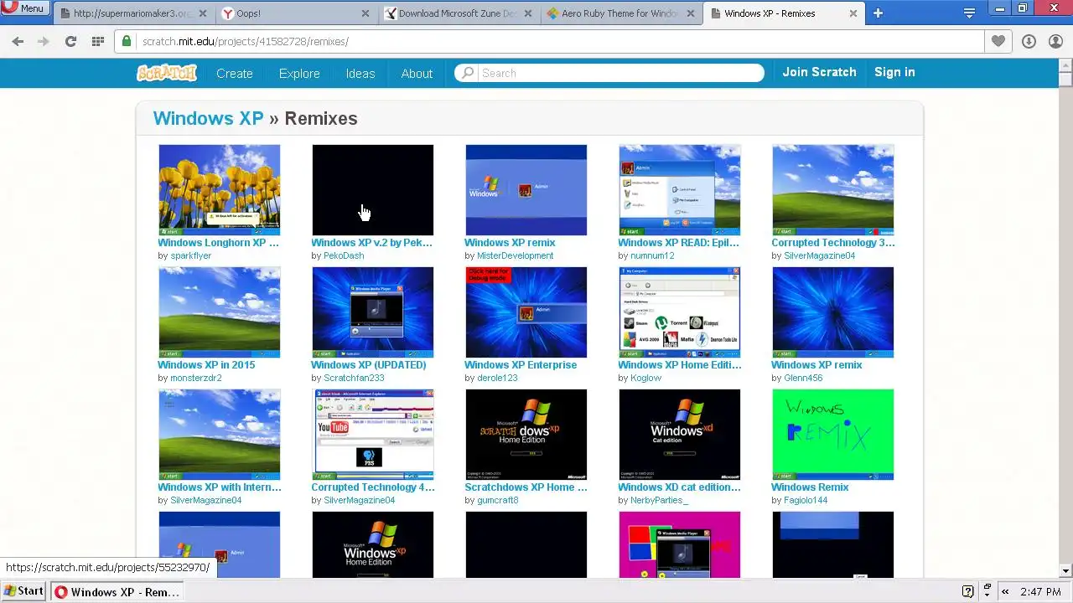Open green Windows Remix thumbnail
The width and height of the screenshot is (1073, 603).
click(833, 435)
